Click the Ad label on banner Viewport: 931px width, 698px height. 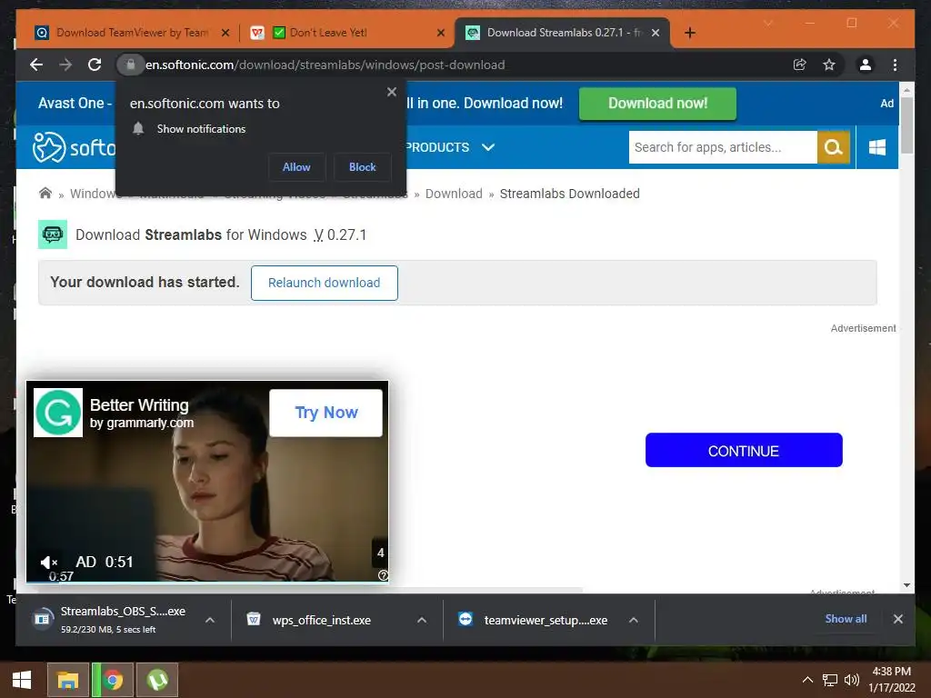click(x=886, y=104)
